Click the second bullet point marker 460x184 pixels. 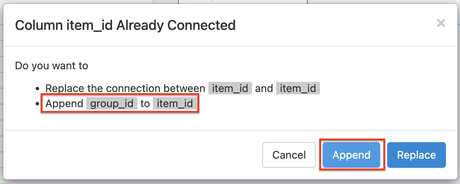38,104
